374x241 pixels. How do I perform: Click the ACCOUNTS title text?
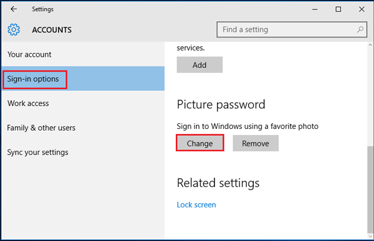tap(52, 30)
